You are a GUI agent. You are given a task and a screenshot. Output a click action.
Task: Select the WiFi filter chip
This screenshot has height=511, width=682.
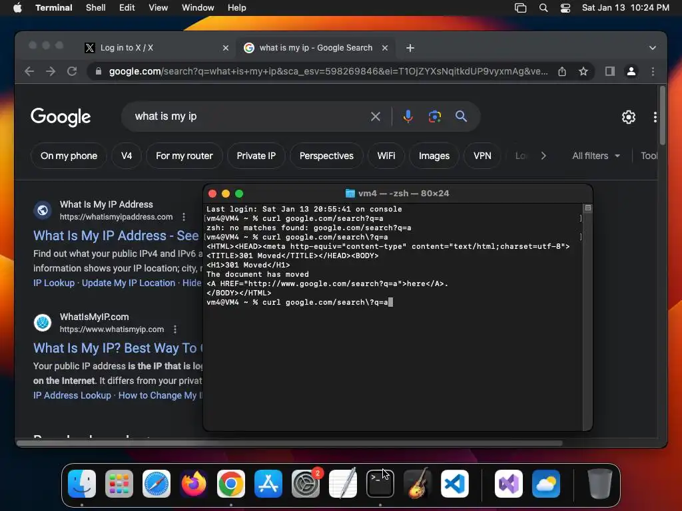click(386, 156)
